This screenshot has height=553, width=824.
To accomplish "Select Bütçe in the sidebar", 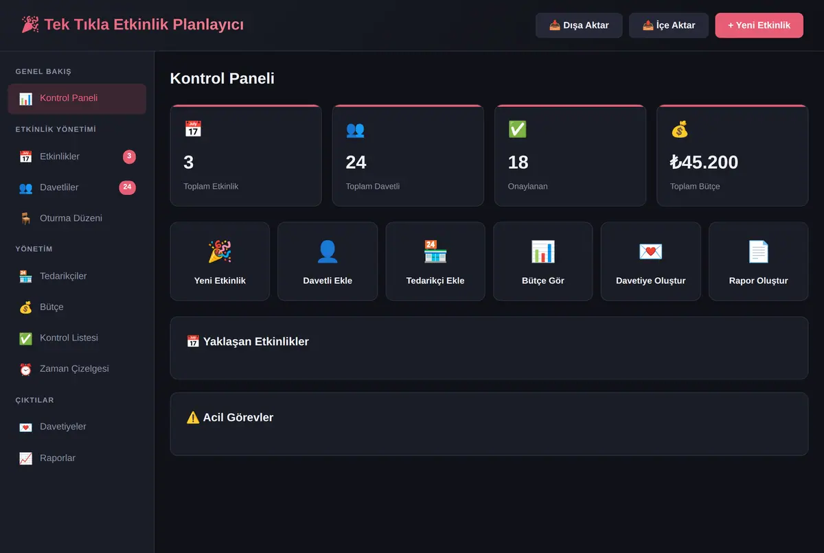I will (x=77, y=307).
